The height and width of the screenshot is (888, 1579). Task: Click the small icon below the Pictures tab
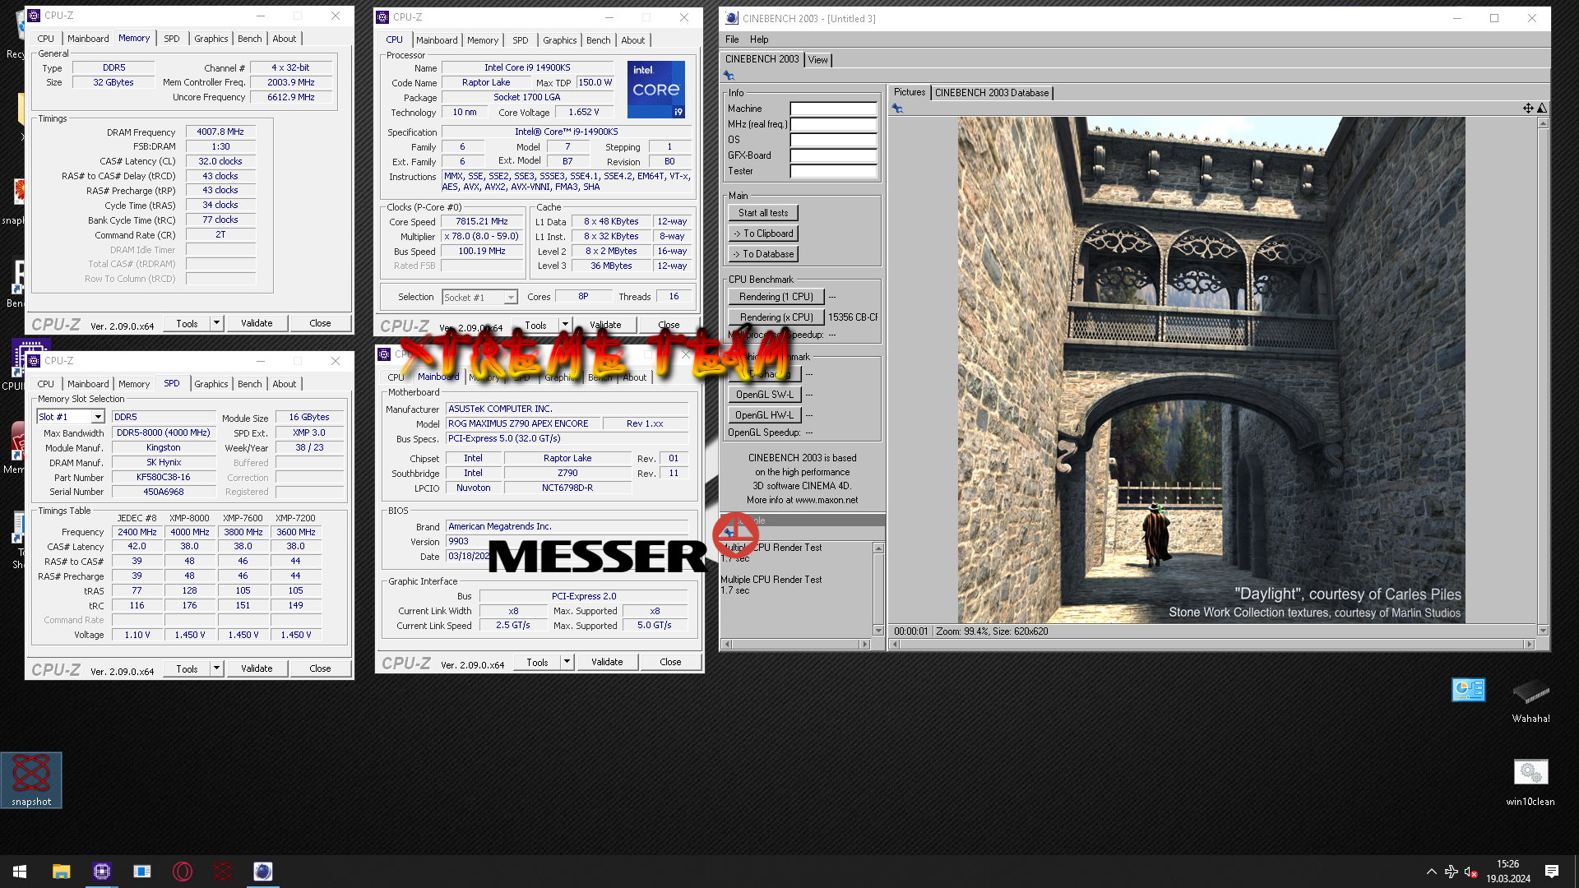pyautogui.click(x=897, y=109)
